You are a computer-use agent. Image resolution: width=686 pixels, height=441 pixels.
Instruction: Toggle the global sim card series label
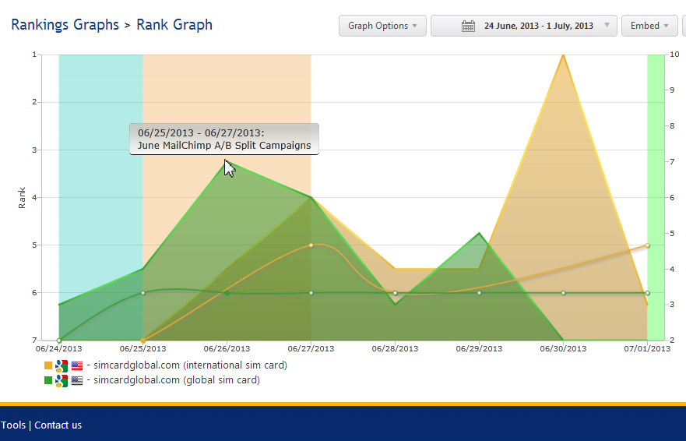(x=176, y=381)
